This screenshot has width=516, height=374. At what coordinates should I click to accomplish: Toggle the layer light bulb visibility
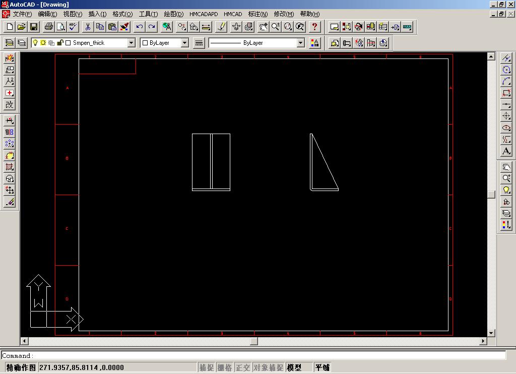click(35, 43)
